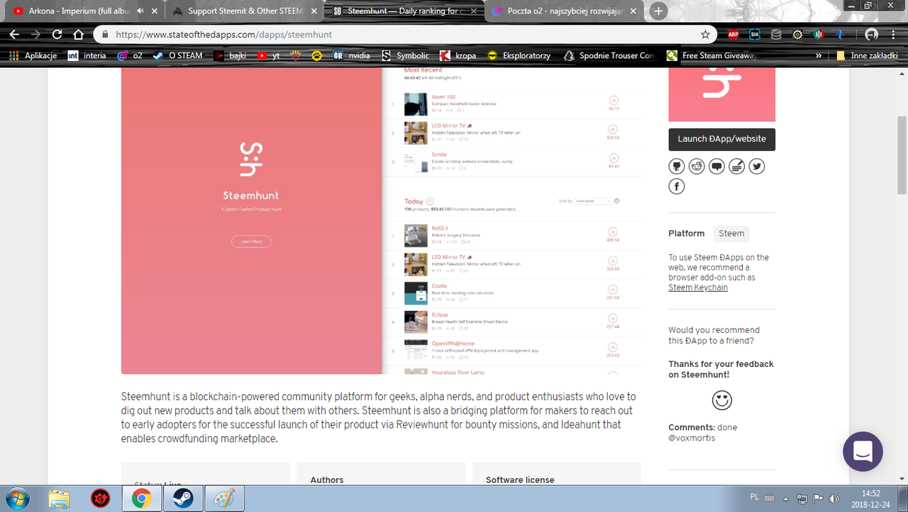Go to browser home page
Viewport: 908px width, 512px height.
click(x=79, y=34)
